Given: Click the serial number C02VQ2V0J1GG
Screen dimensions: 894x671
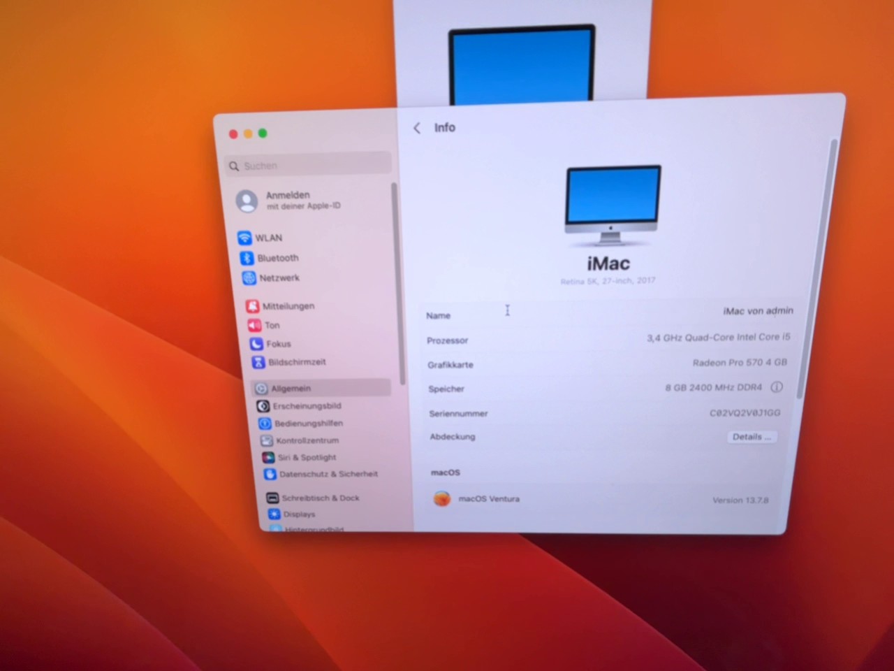Looking at the screenshot, I should coord(745,413).
